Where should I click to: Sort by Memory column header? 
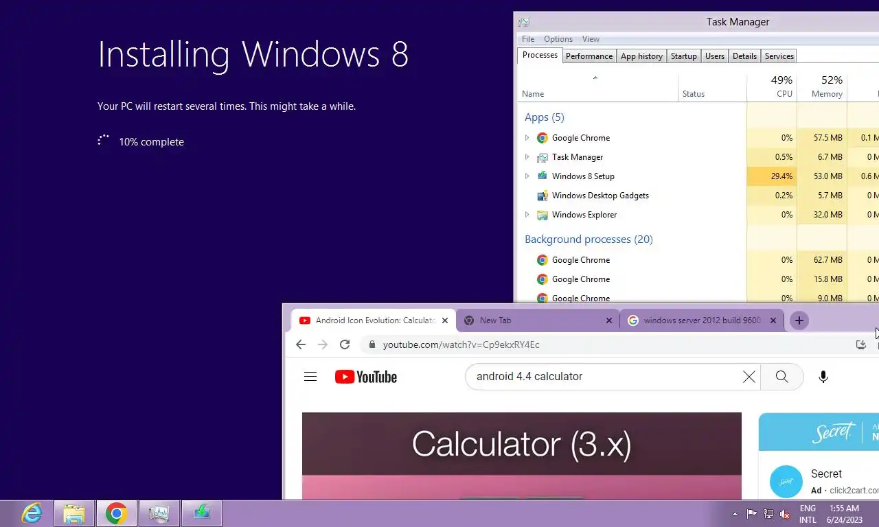pyautogui.click(x=822, y=86)
